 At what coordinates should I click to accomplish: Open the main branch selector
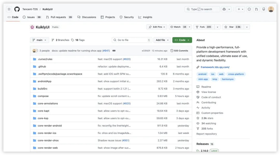click(39, 40)
